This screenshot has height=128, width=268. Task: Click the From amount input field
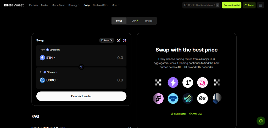point(120,58)
